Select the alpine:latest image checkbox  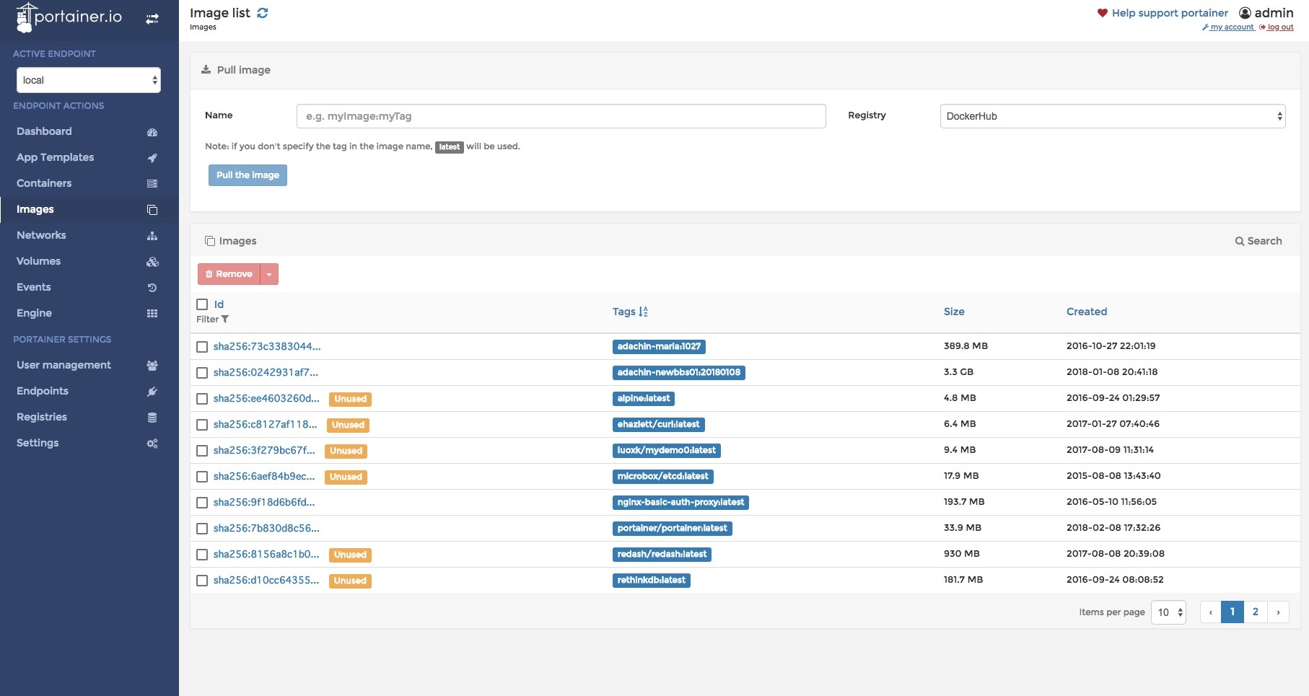(x=202, y=399)
